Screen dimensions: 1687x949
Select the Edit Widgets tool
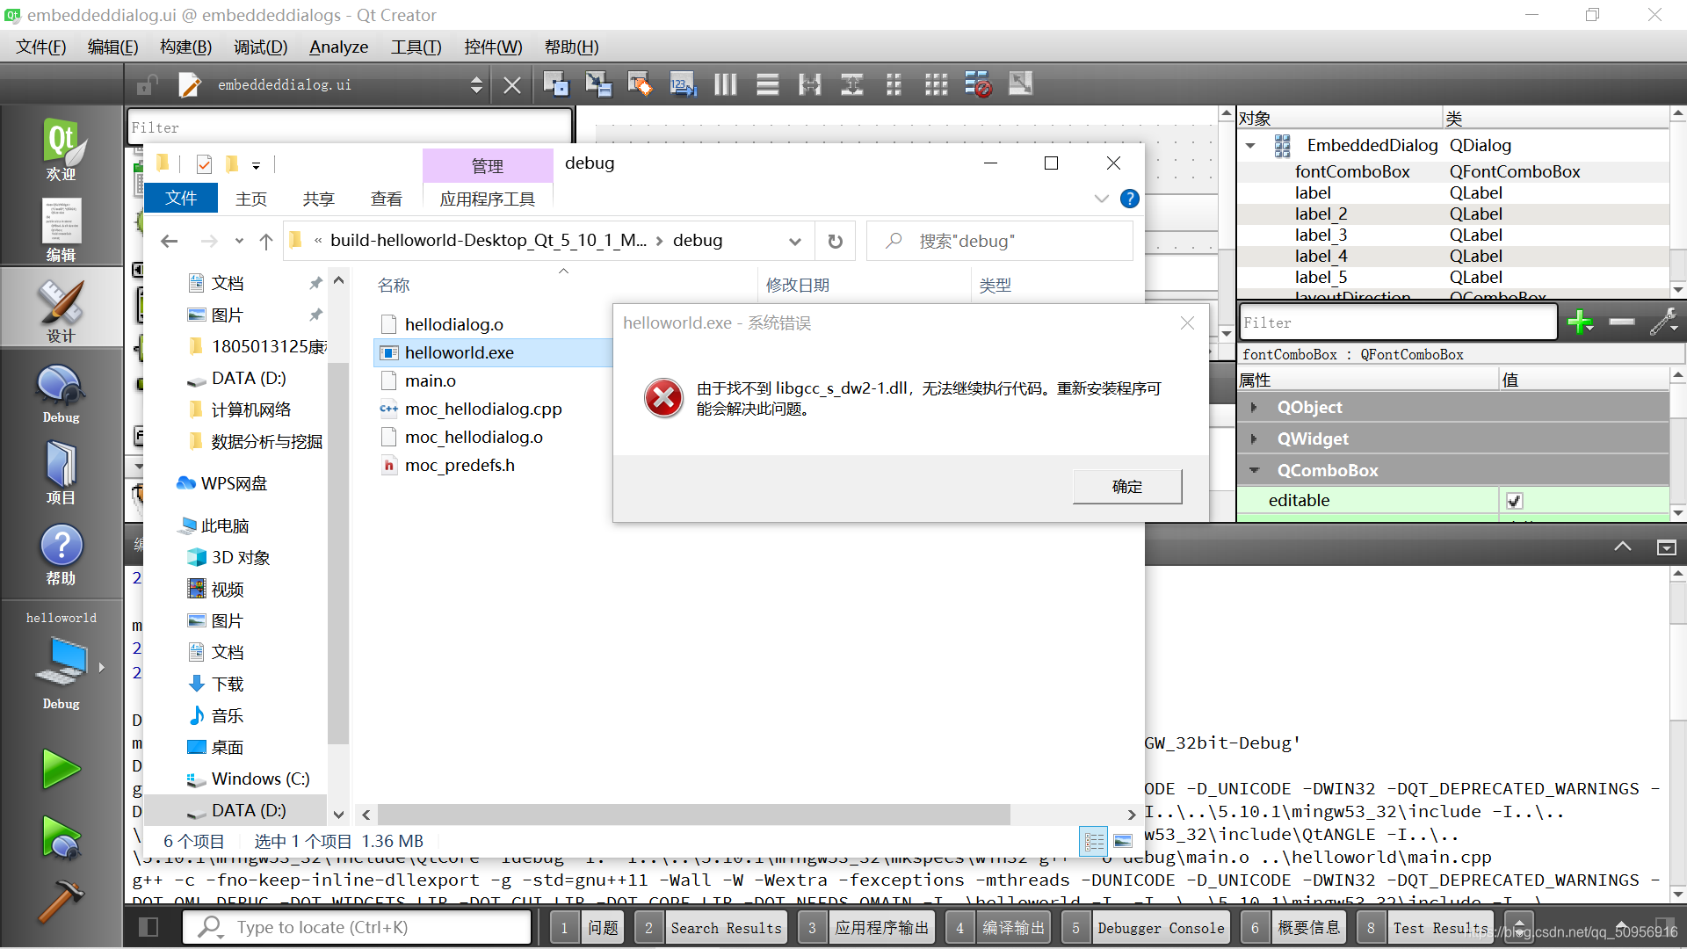click(555, 84)
